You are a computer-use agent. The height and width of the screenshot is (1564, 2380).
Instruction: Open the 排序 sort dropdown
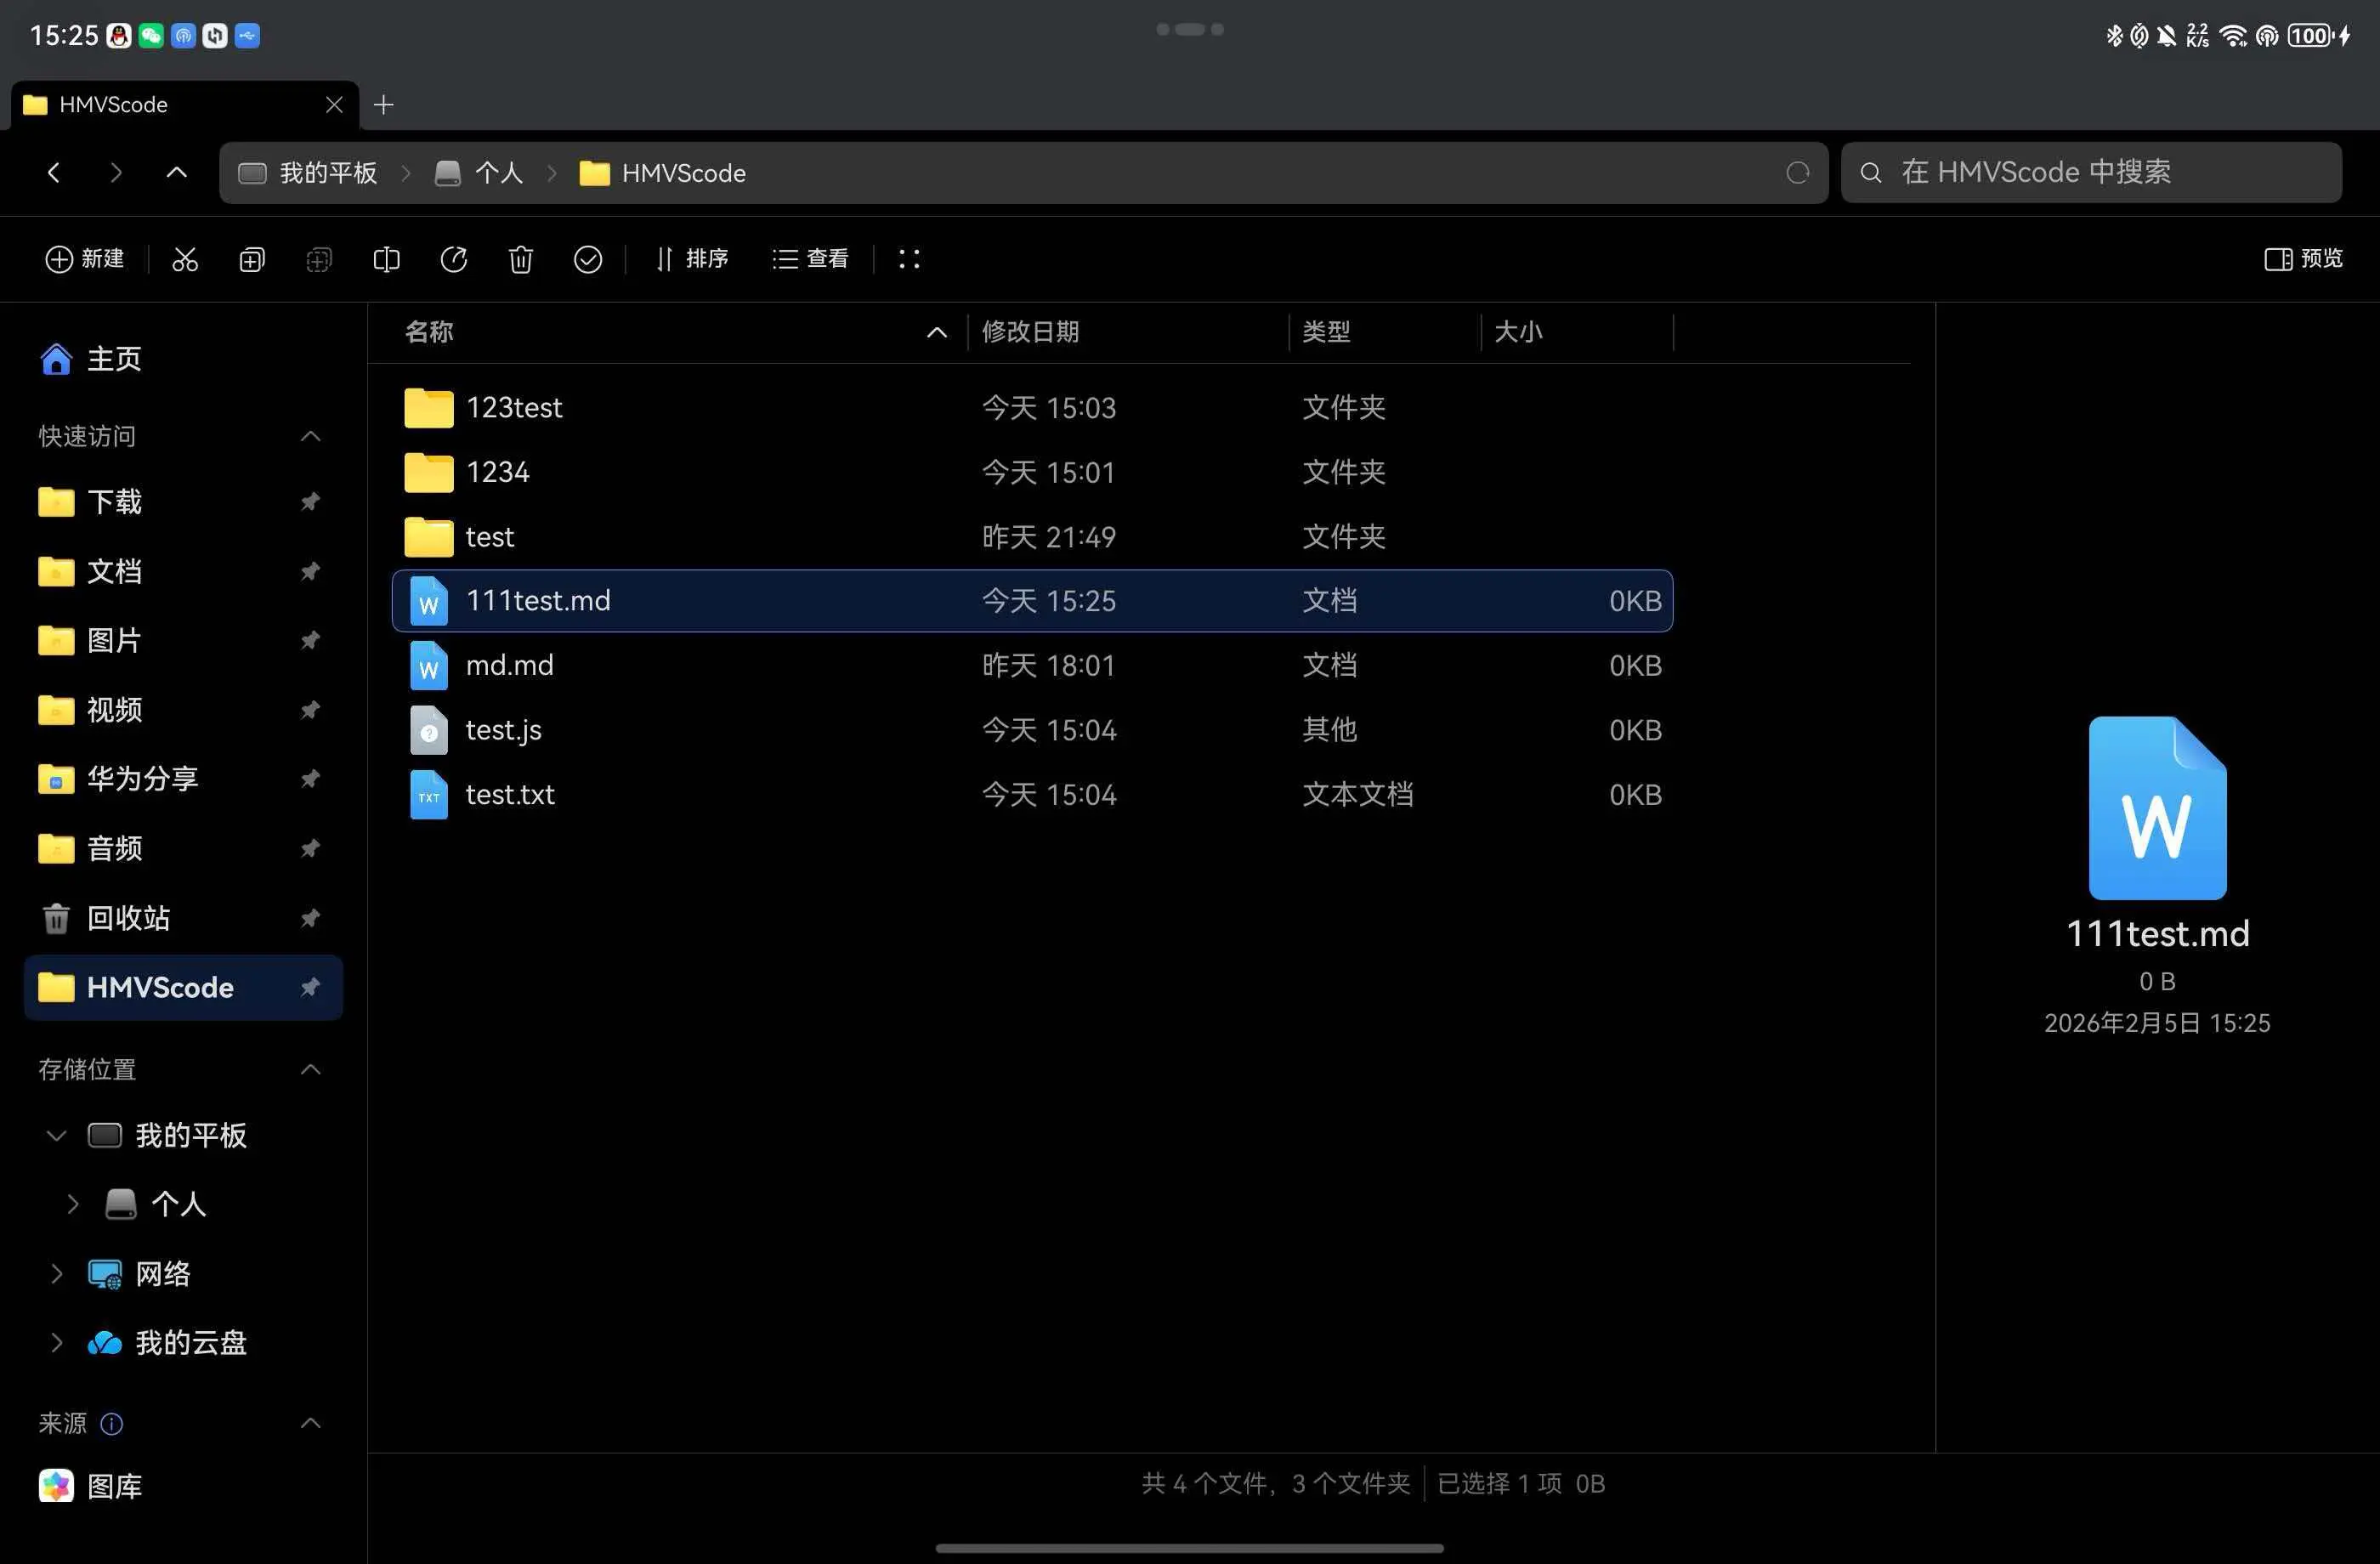click(692, 259)
